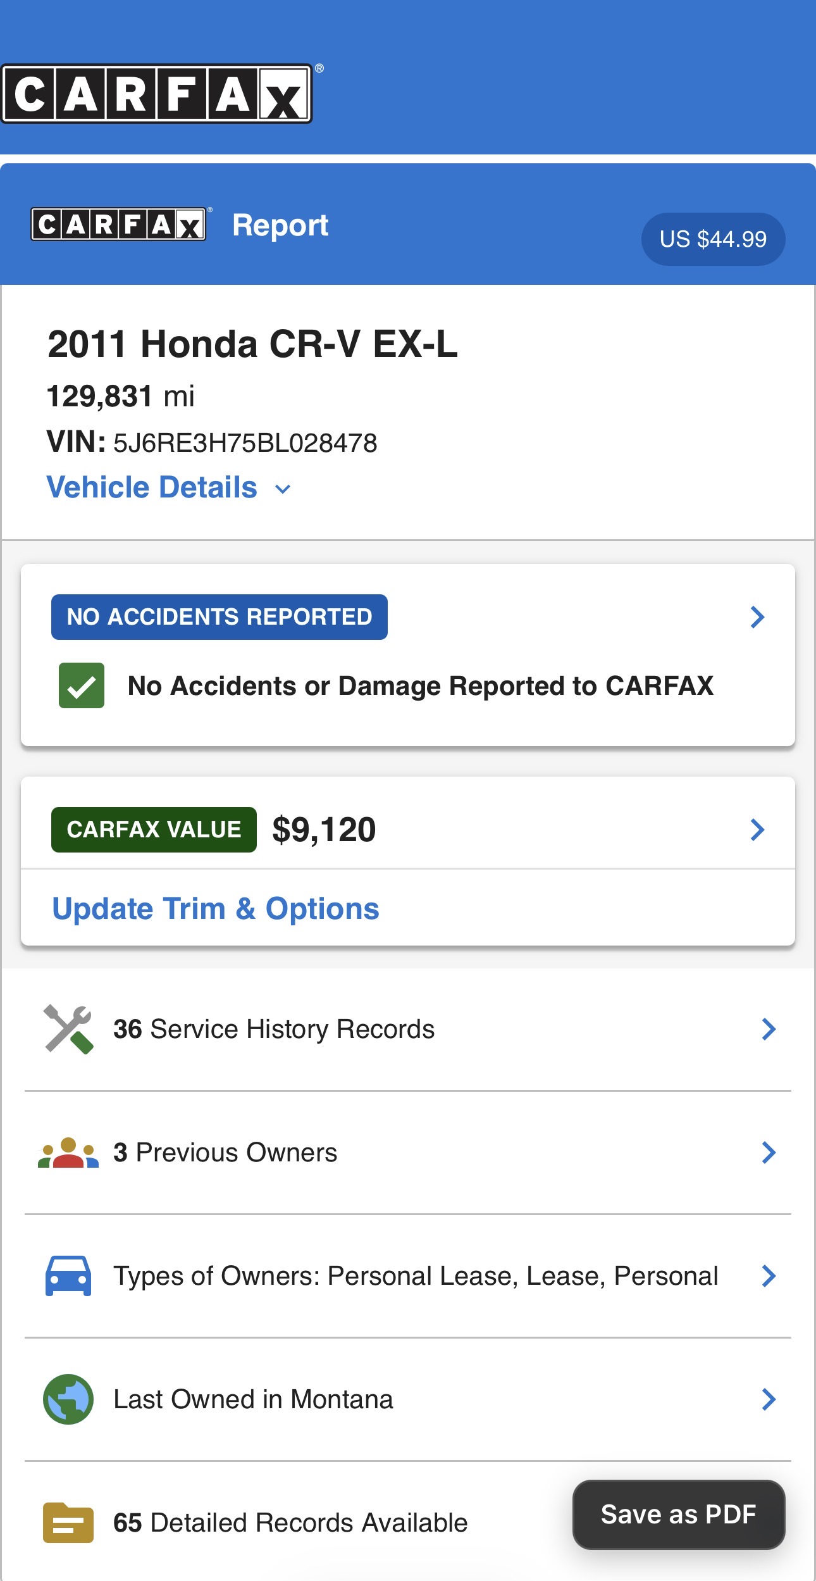Click the green no-accidents checkmark box
The image size is (816, 1581).
click(82, 685)
